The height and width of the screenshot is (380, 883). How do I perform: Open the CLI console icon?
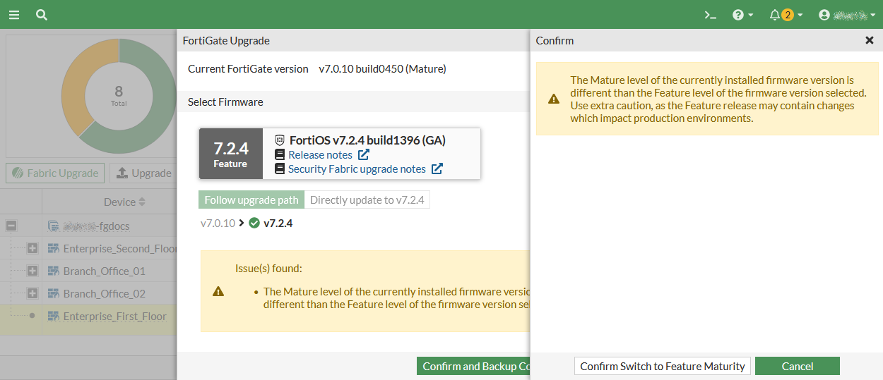tap(711, 15)
